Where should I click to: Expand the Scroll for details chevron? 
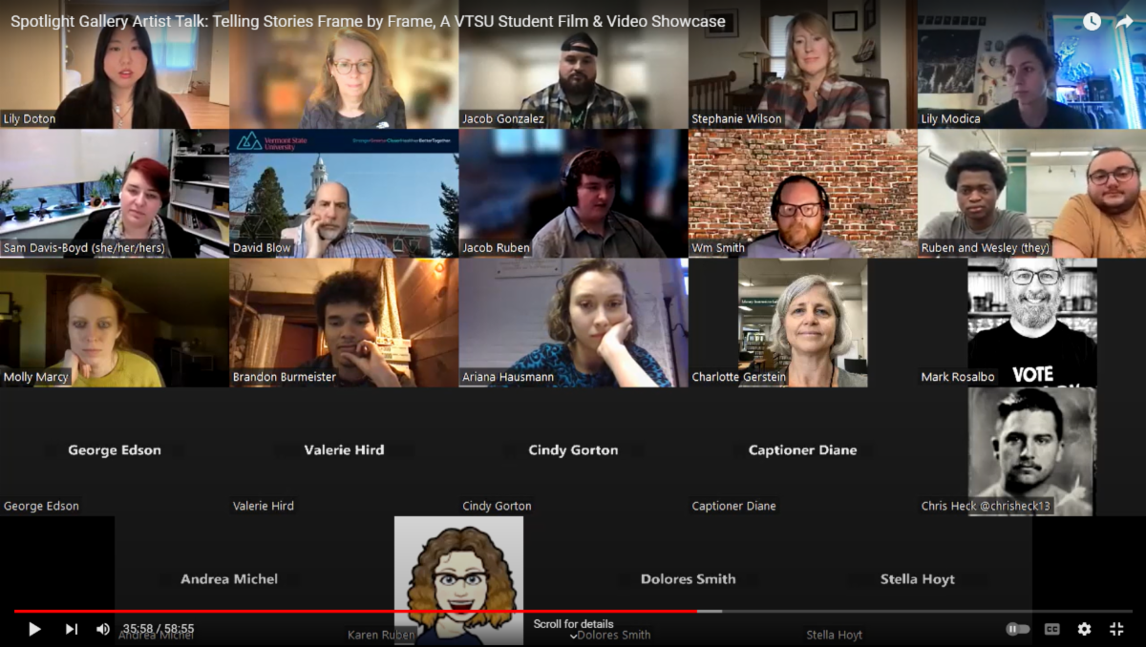point(573,636)
